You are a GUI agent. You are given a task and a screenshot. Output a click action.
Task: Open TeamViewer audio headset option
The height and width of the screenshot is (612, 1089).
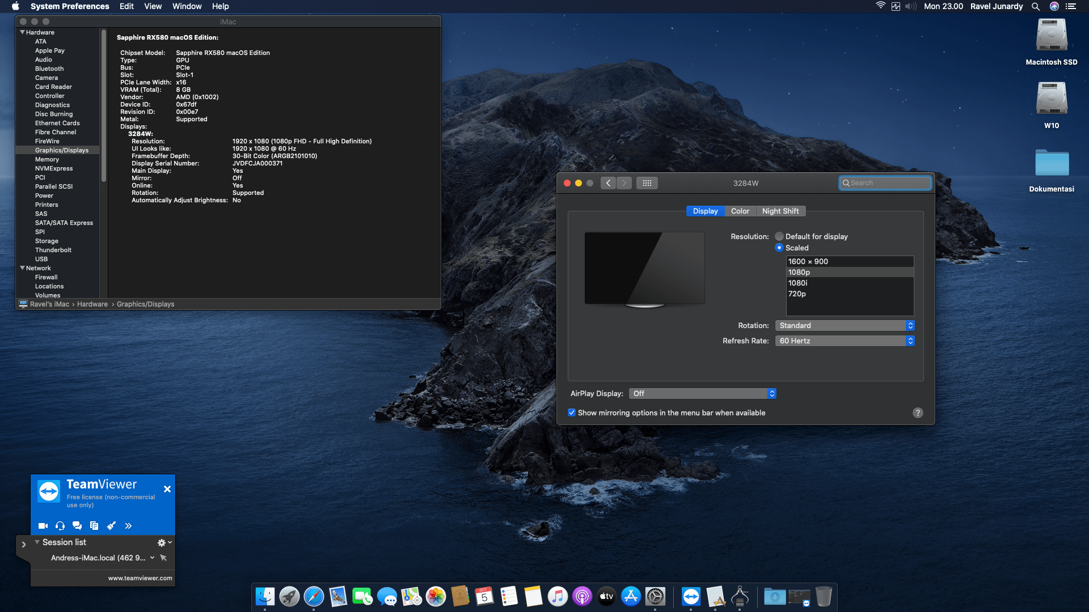tap(60, 526)
